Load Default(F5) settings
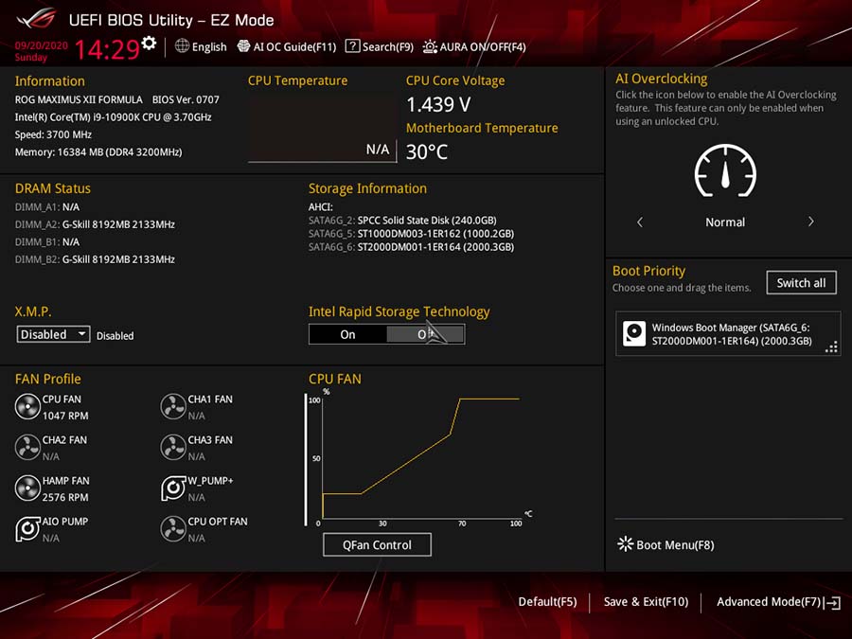 click(547, 602)
